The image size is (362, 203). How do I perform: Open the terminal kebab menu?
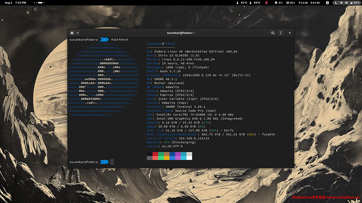[x=281, y=33]
